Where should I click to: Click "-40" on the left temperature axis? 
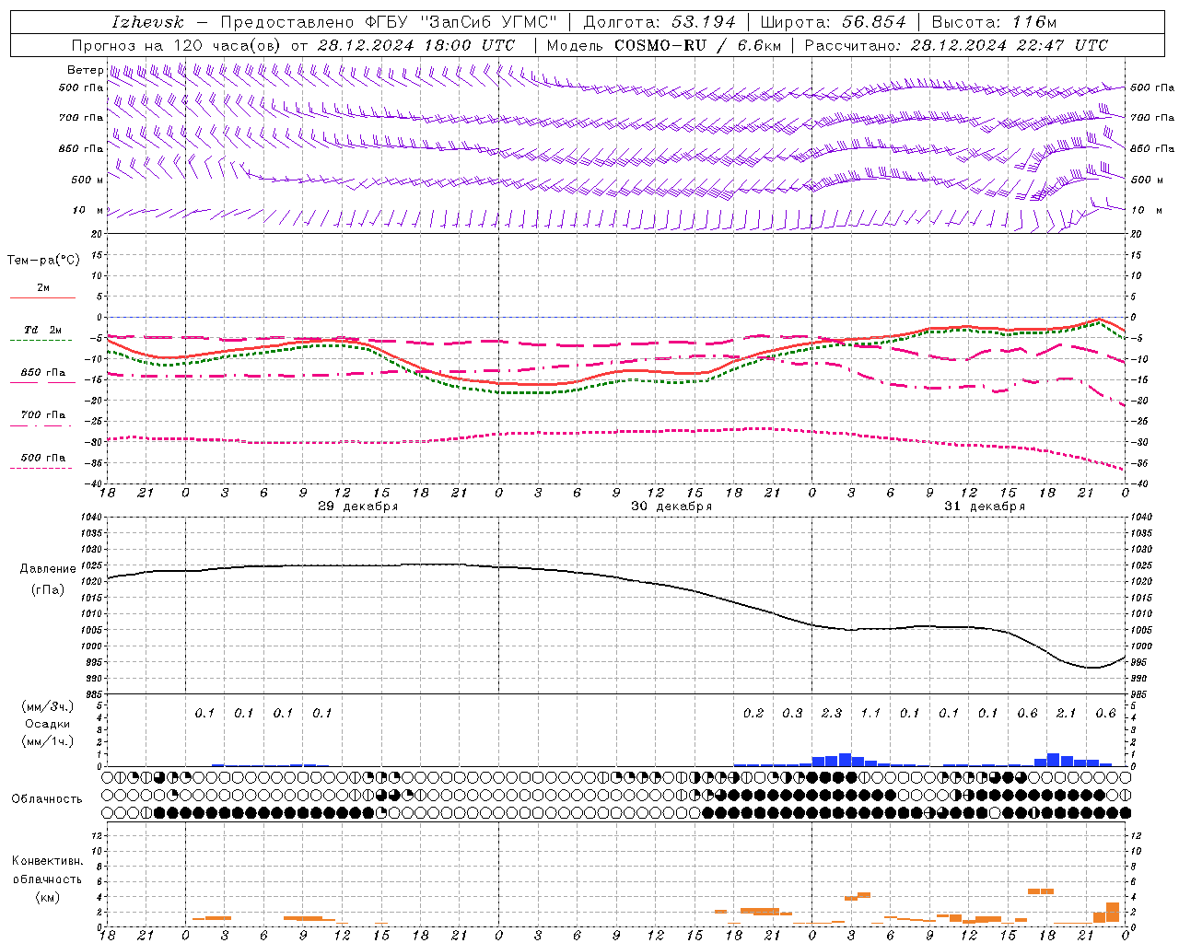(94, 483)
